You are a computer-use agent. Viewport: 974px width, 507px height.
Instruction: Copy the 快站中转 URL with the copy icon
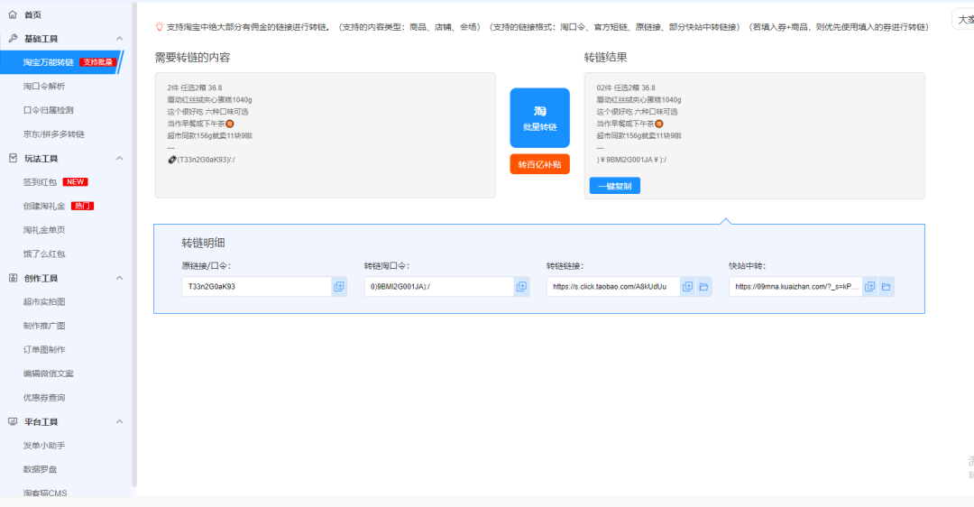click(x=870, y=287)
